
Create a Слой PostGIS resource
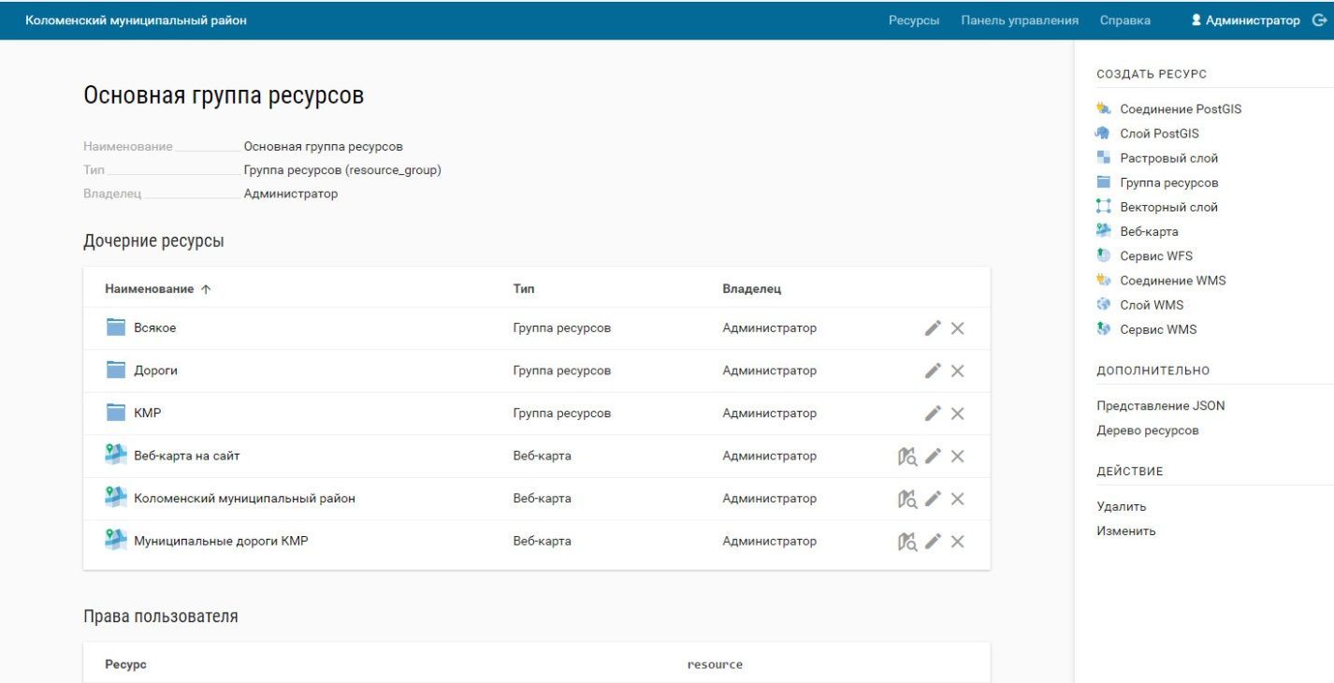point(1159,134)
